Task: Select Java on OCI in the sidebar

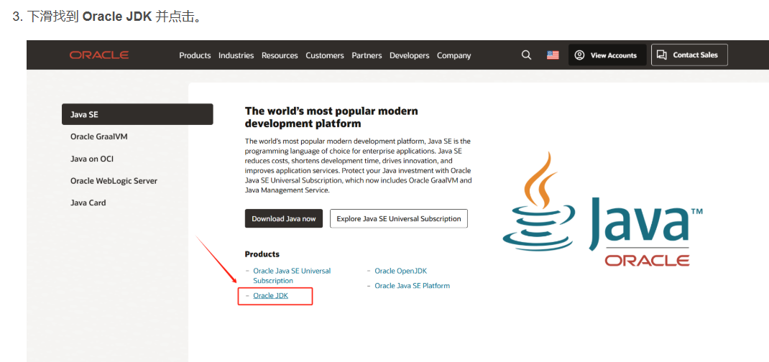Action: click(92, 159)
